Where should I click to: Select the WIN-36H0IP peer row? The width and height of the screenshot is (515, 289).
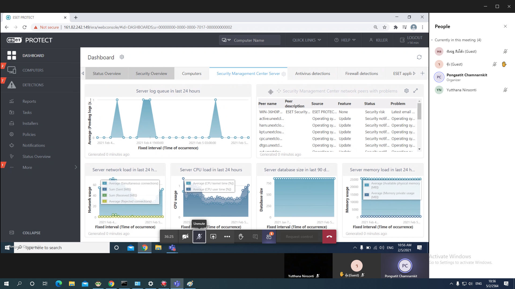337,112
